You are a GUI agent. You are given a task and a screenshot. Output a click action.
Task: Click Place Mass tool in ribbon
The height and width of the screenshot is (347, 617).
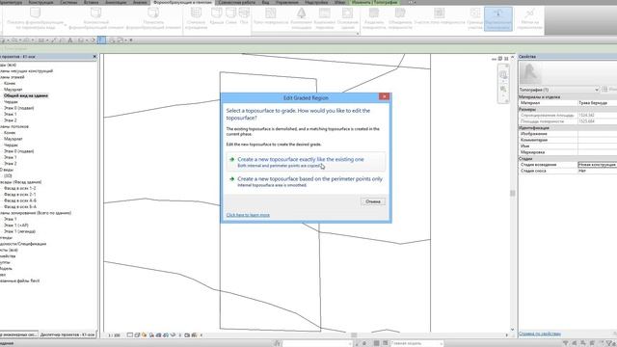153,18
